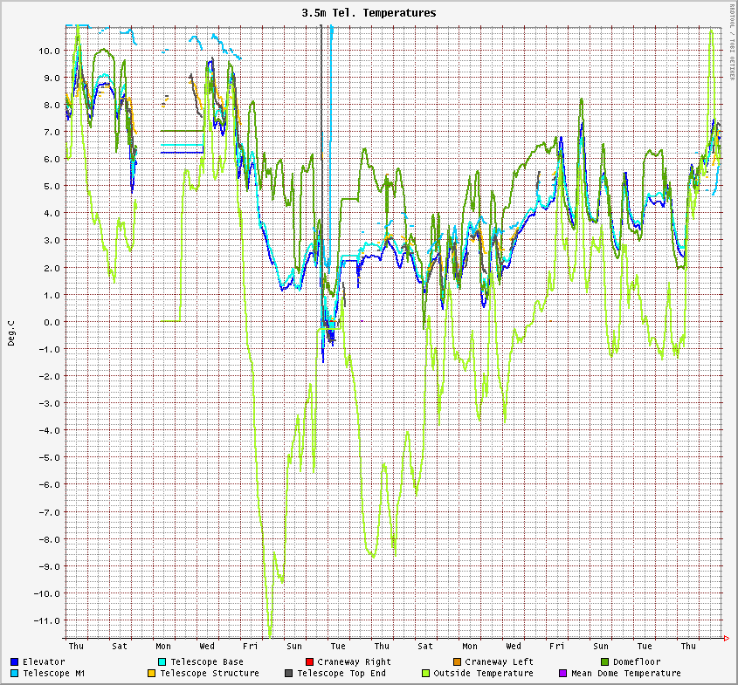738x685 pixels.
Task: Click the red arrow ending the x-axis
Action: tap(727, 639)
